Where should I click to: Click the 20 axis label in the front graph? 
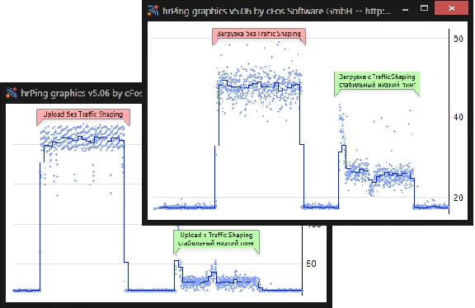click(459, 198)
